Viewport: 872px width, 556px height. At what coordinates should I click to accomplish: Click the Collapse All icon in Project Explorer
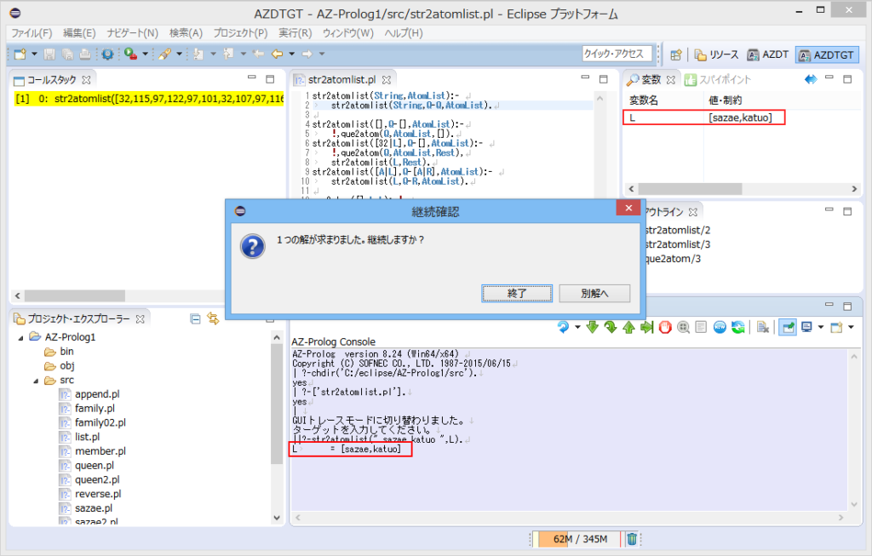pyautogui.click(x=195, y=318)
